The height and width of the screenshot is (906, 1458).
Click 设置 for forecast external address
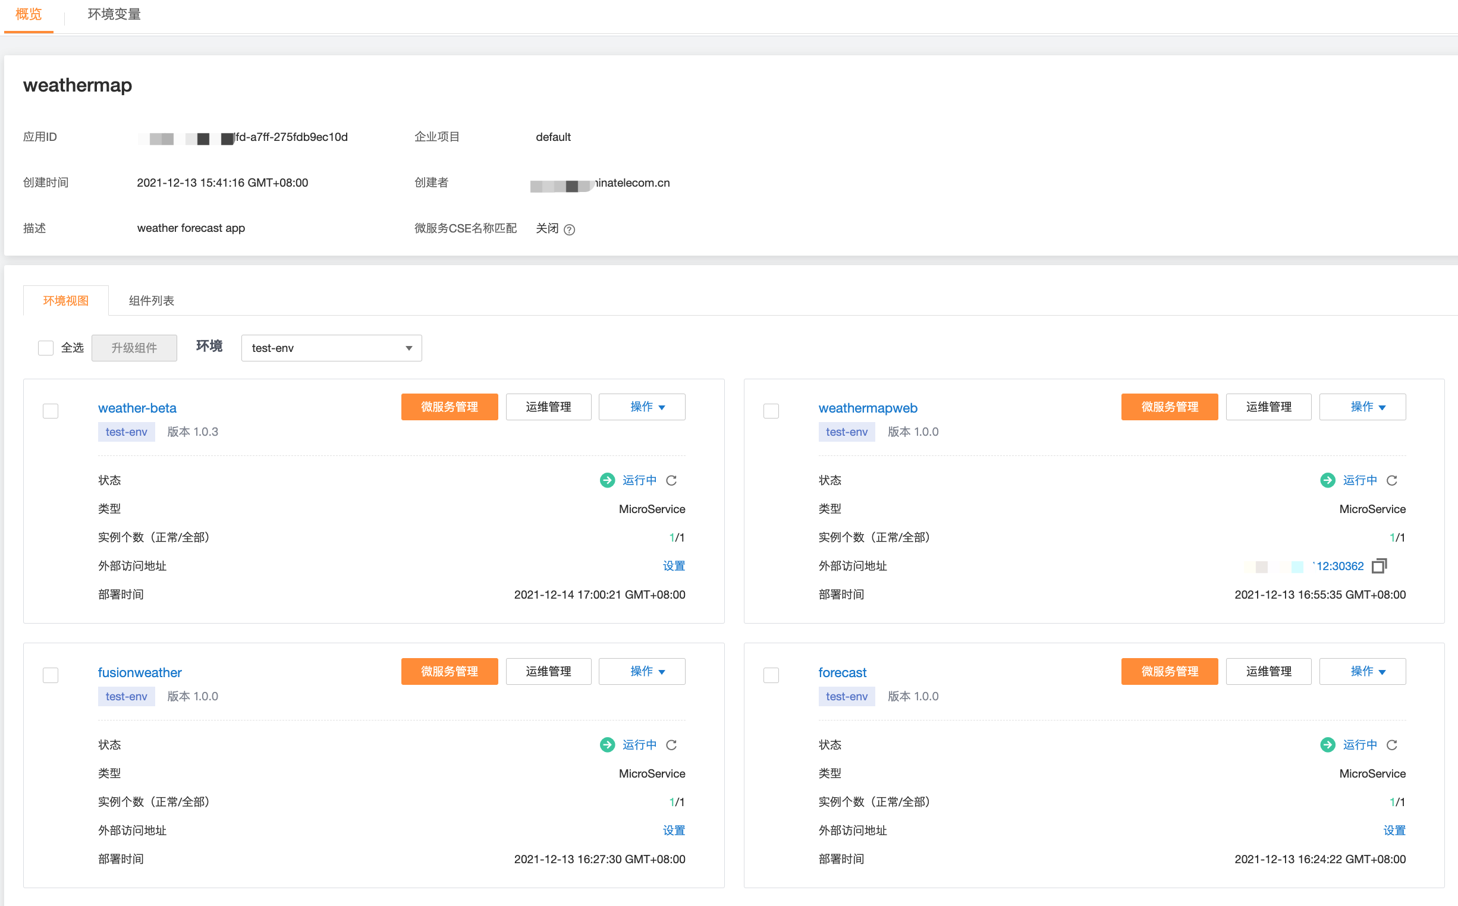pyautogui.click(x=1394, y=831)
